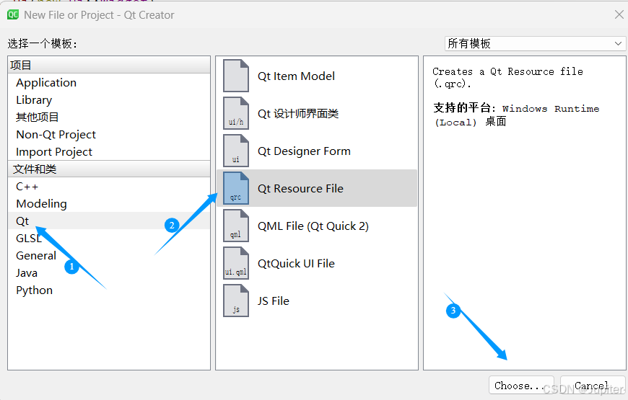Choose JS File template
The height and width of the screenshot is (400, 628).
click(x=317, y=301)
